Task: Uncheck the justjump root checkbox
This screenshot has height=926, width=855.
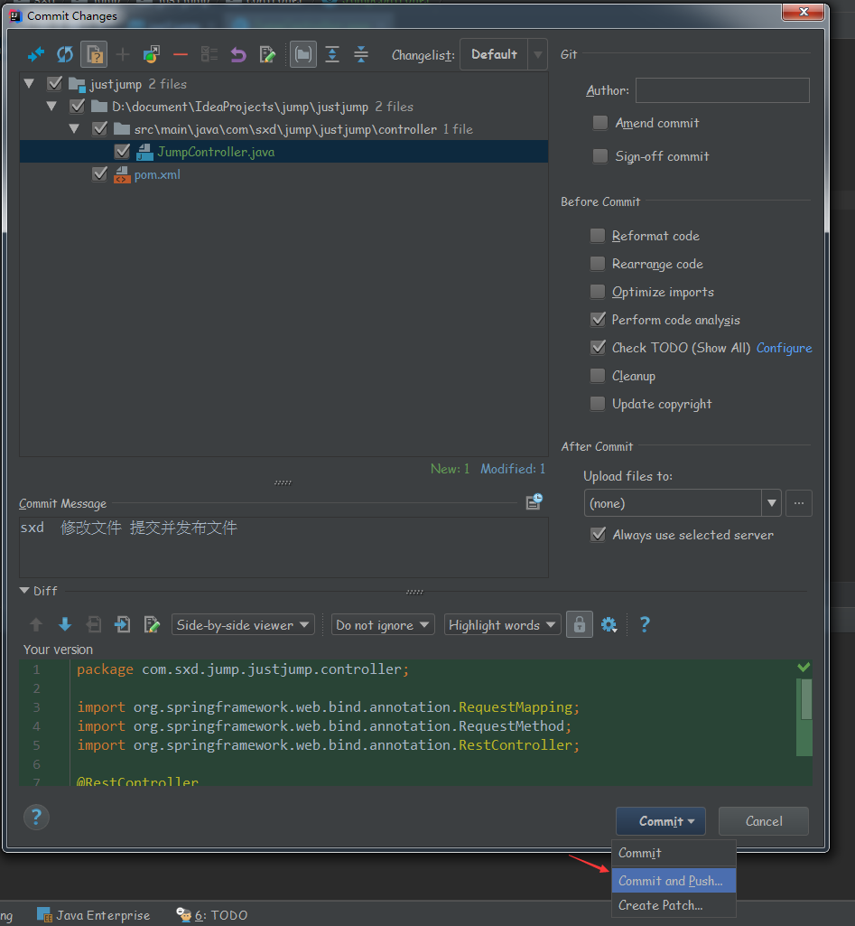Action: tap(55, 84)
